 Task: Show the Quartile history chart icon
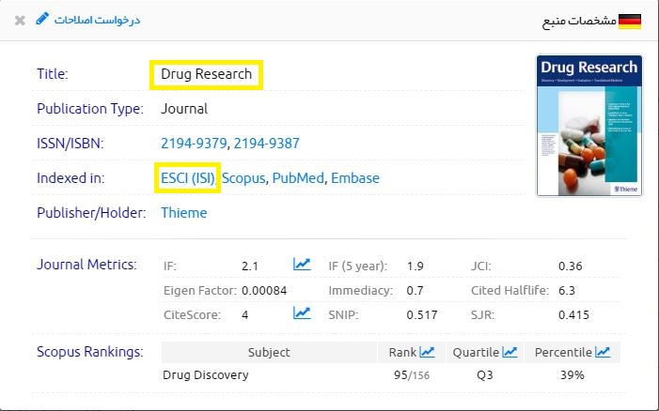[510, 353]
